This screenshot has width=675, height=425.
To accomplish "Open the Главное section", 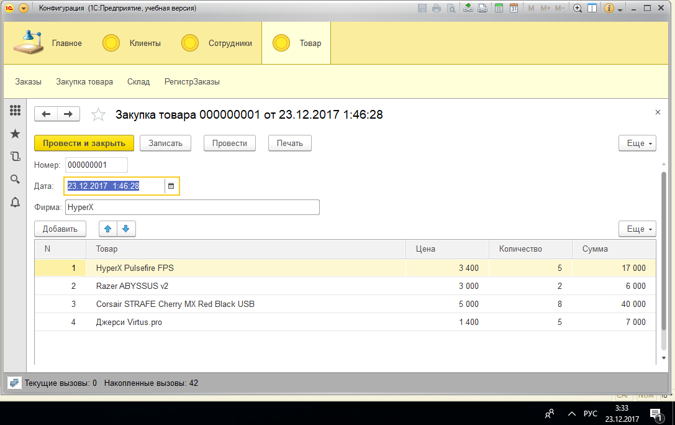I will pyautogui.click(x=48, y=43).
